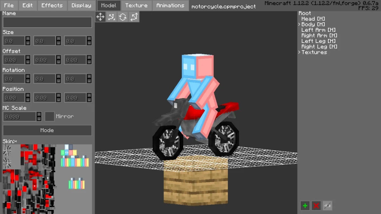Decrease the third Size value with down arrow

pyautogui.click(x=89, y=43)
